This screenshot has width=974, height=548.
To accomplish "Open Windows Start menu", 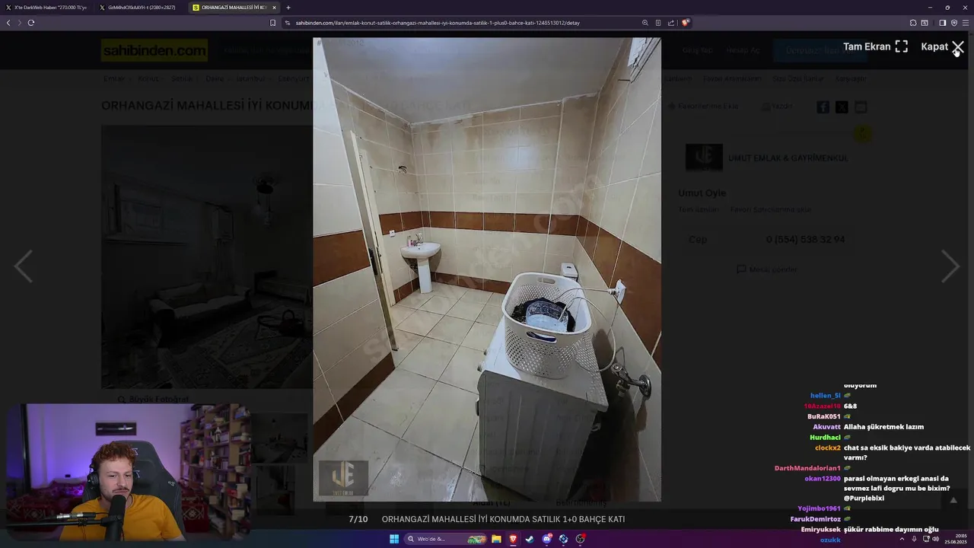I will [x=394, y=539].
